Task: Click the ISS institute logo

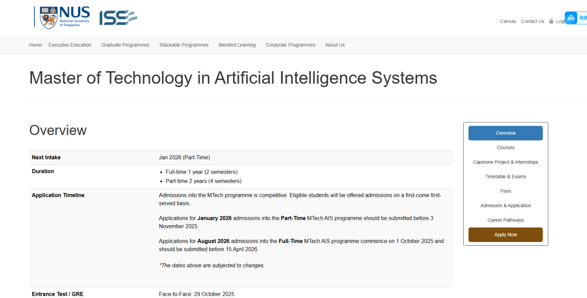Action: tap(118, 17)
